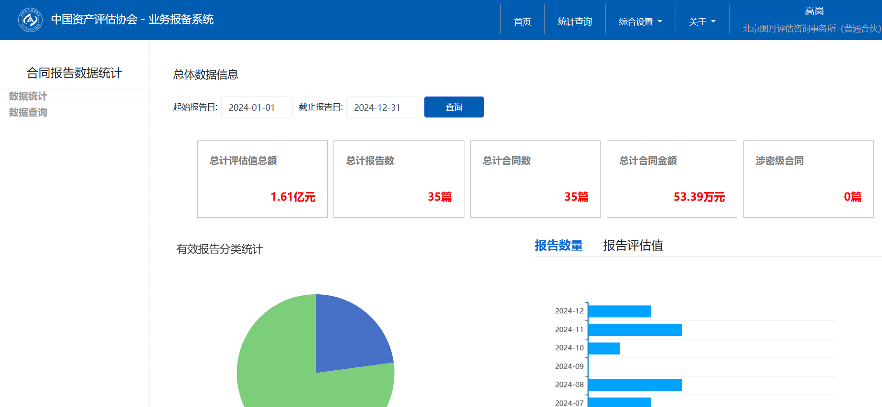
Task: Switch to the 报告评估值 tab
Action: 633,246
